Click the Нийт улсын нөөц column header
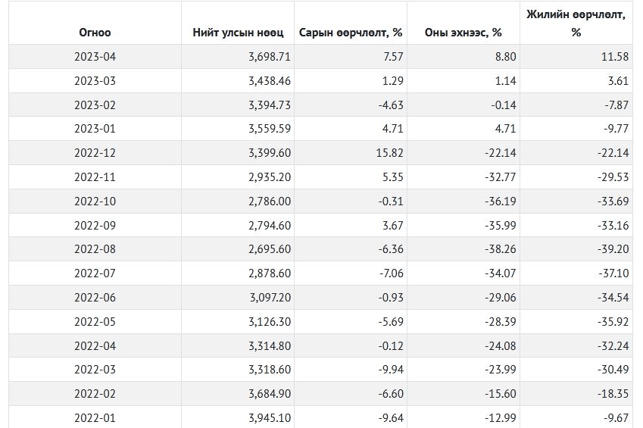Image resolution: width=643 pixels, height=428 pixels. coord(239,33)
